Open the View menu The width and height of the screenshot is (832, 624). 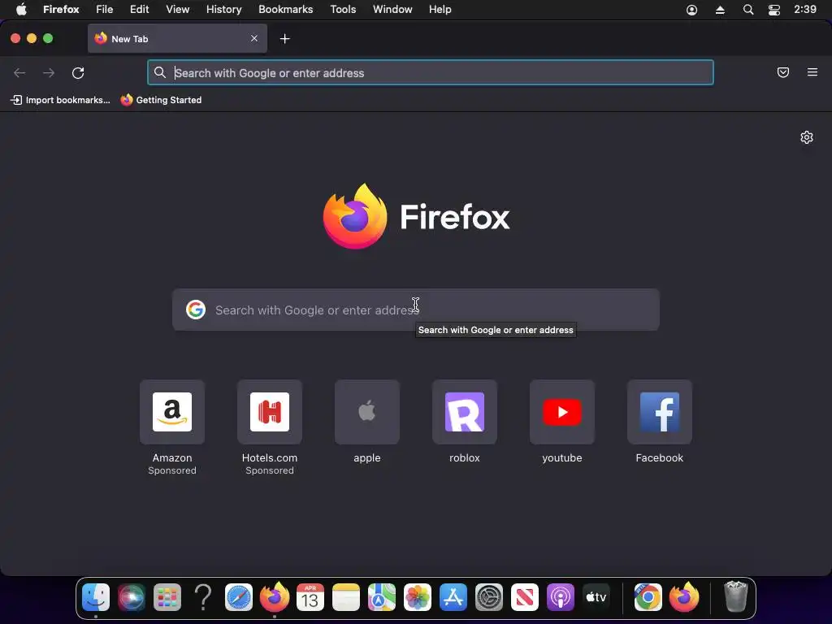177,10
